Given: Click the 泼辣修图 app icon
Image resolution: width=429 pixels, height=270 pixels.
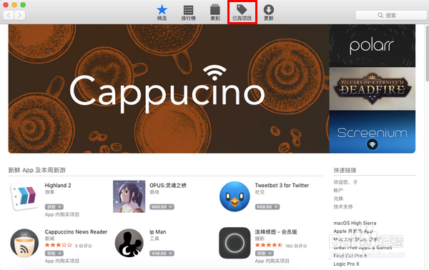Looking at the screenshot, I should coord(235,243).
